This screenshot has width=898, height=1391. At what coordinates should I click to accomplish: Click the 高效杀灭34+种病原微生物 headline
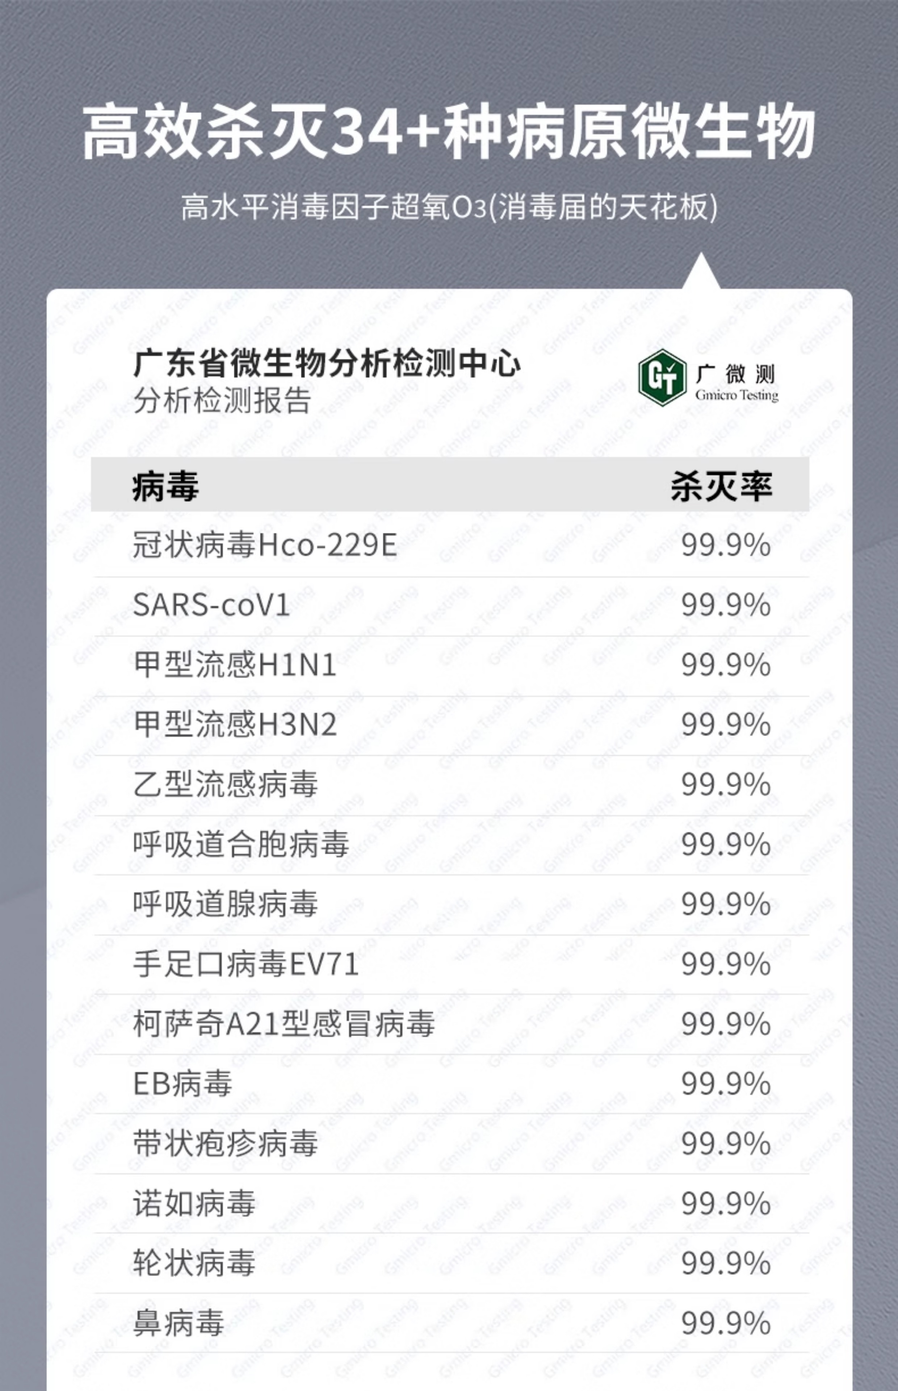click(x=448, y=132)
